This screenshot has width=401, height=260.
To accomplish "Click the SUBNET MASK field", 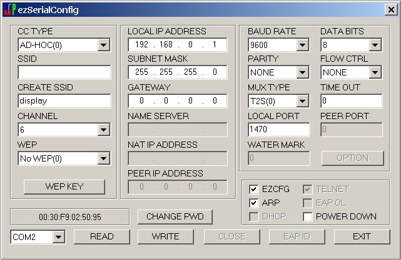I will pyautogui.click(x=178, y=72).
